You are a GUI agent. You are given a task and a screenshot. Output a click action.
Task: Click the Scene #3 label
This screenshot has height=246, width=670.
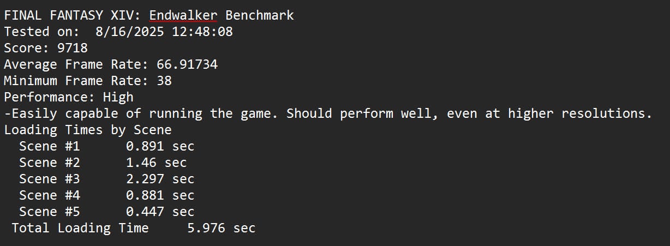(x=49, y=179)
